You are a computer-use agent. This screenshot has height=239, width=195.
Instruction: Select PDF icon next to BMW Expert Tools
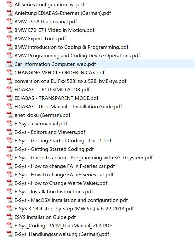9,38
